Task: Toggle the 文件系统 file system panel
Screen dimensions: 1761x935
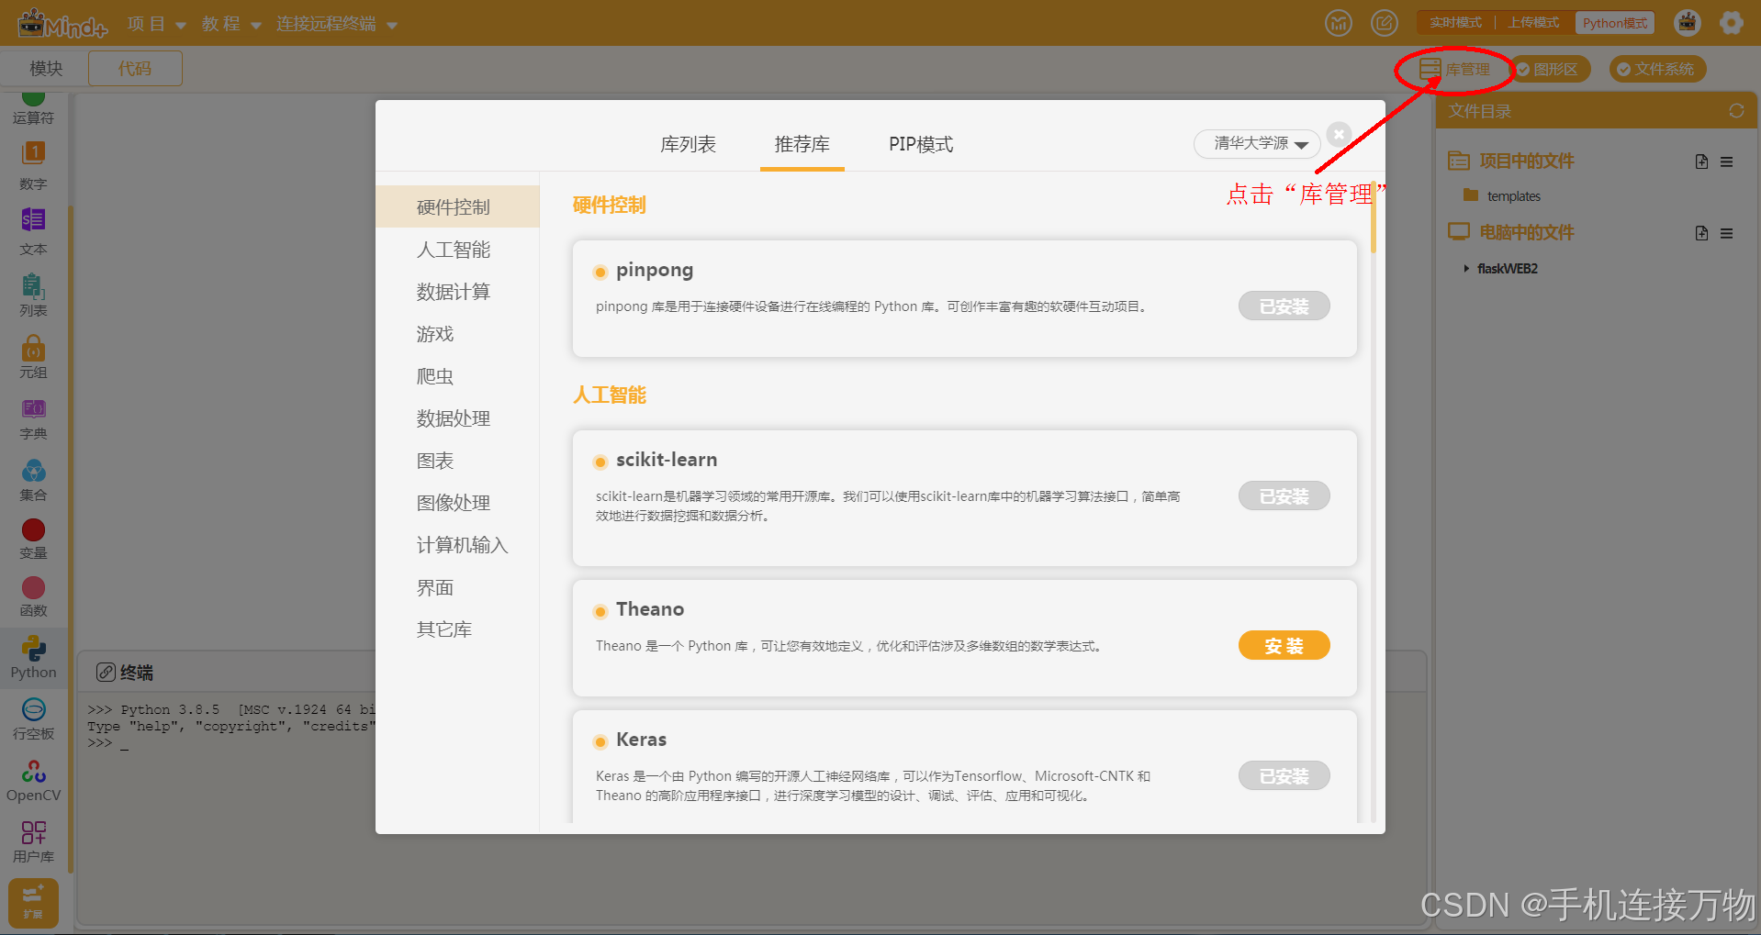Action: pos(1656,69)
